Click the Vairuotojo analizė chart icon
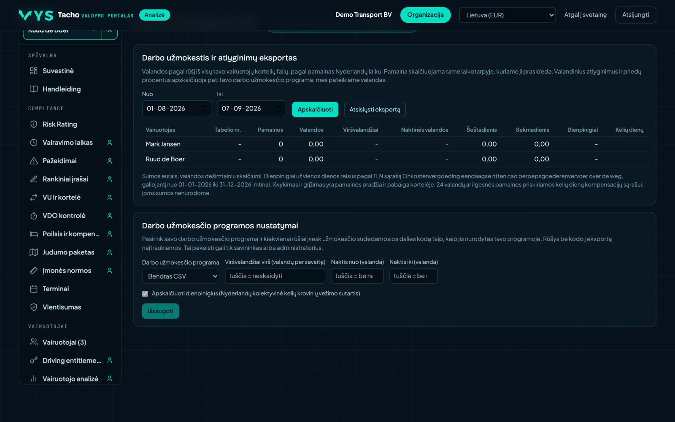The image size is (675, 422). (34, 379)
